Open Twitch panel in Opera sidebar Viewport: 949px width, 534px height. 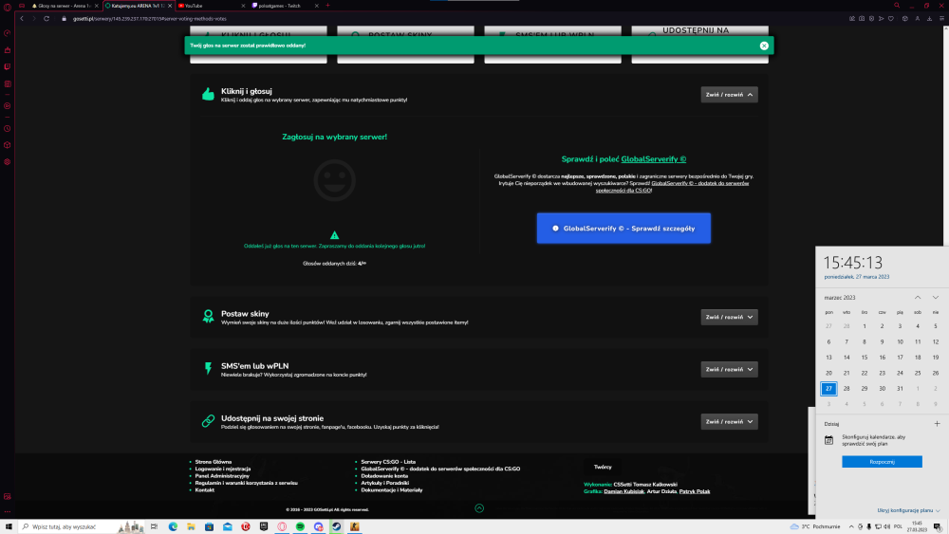click(8, 66)
